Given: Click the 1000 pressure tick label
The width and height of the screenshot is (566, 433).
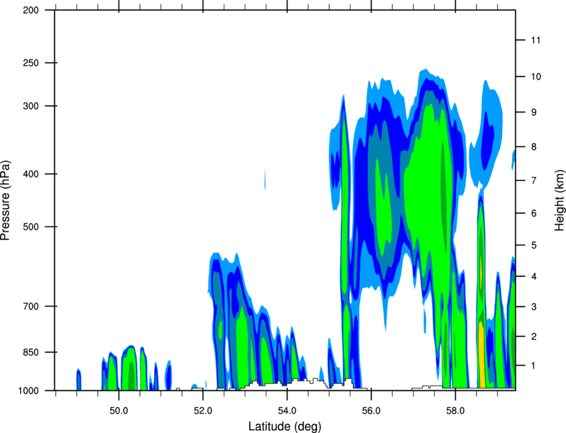Looking at the screenshot, I should coord(28,390).
